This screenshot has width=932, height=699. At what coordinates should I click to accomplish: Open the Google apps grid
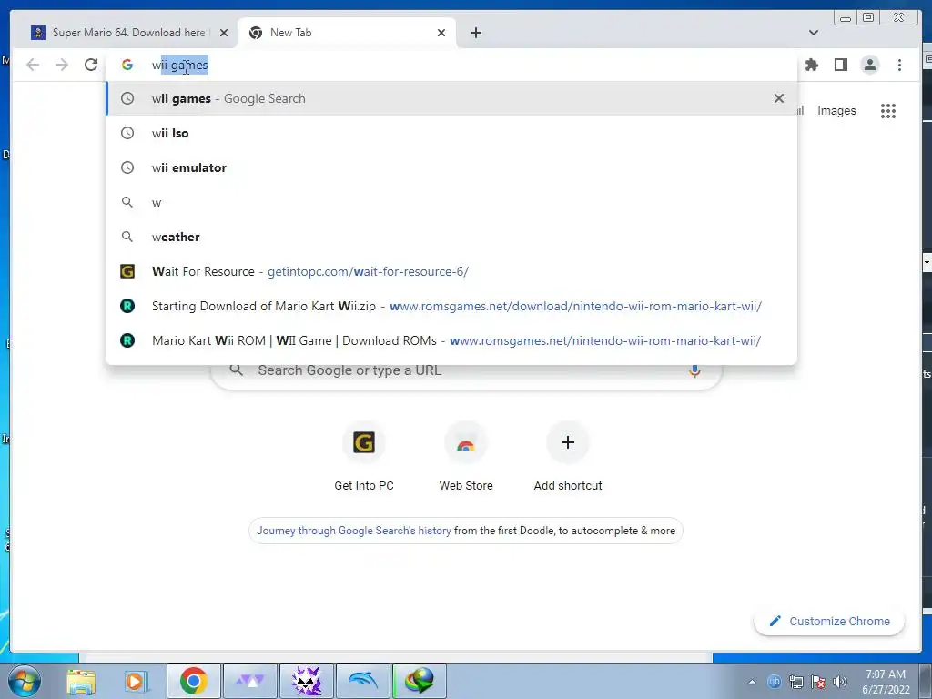click(888, 110)
